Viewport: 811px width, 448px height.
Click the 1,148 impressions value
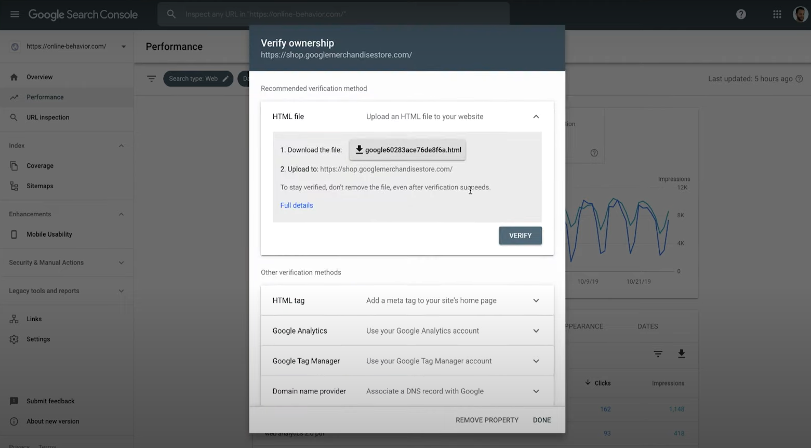pos(676,409)
